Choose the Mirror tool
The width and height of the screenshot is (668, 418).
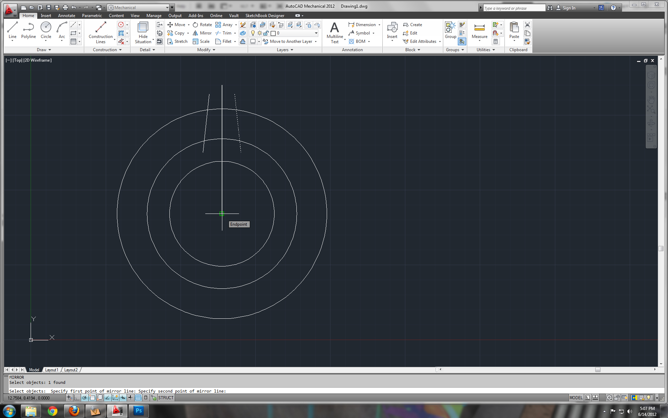click(202, 33)
